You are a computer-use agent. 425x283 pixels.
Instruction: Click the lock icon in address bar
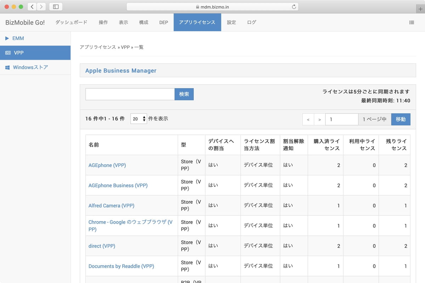tap(198, 7)
